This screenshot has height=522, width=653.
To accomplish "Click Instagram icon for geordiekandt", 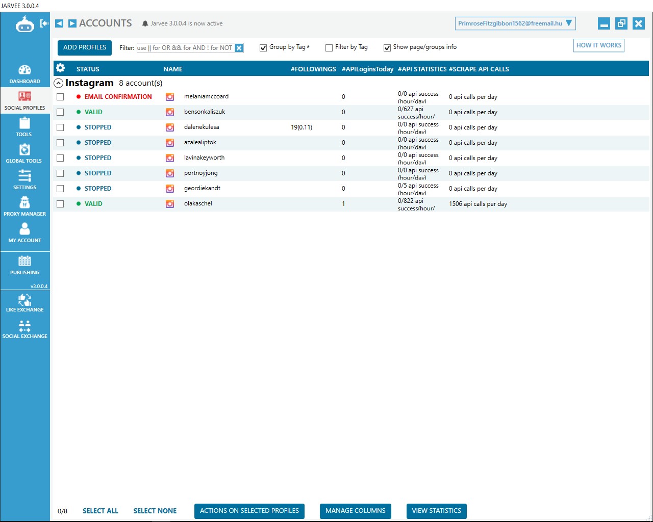I will tap(170, 189).
